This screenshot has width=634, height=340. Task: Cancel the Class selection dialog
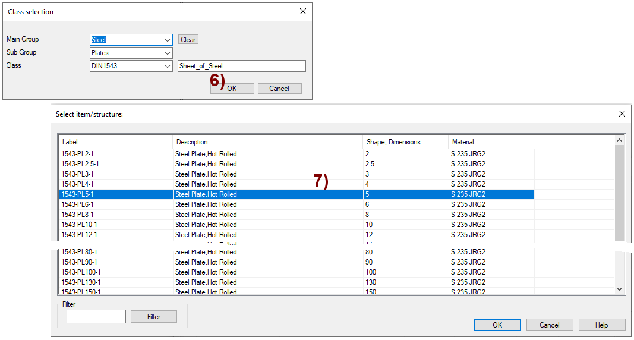(x=279, y=89)
